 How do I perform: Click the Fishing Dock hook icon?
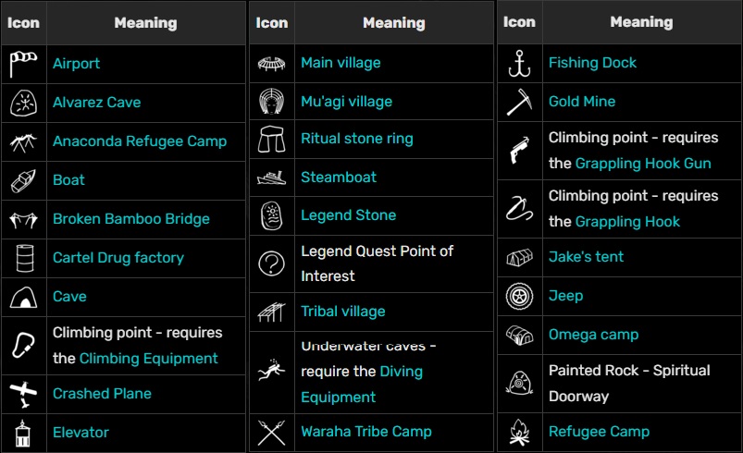519,64
